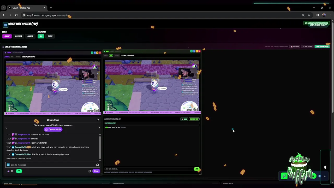Click the address bar URL
This screenshot has width=334, height=188.
pyautogui.click(x=49, y=15)
